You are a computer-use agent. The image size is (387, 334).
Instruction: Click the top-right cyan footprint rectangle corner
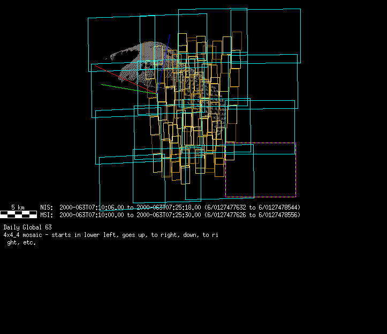(300, 9)
